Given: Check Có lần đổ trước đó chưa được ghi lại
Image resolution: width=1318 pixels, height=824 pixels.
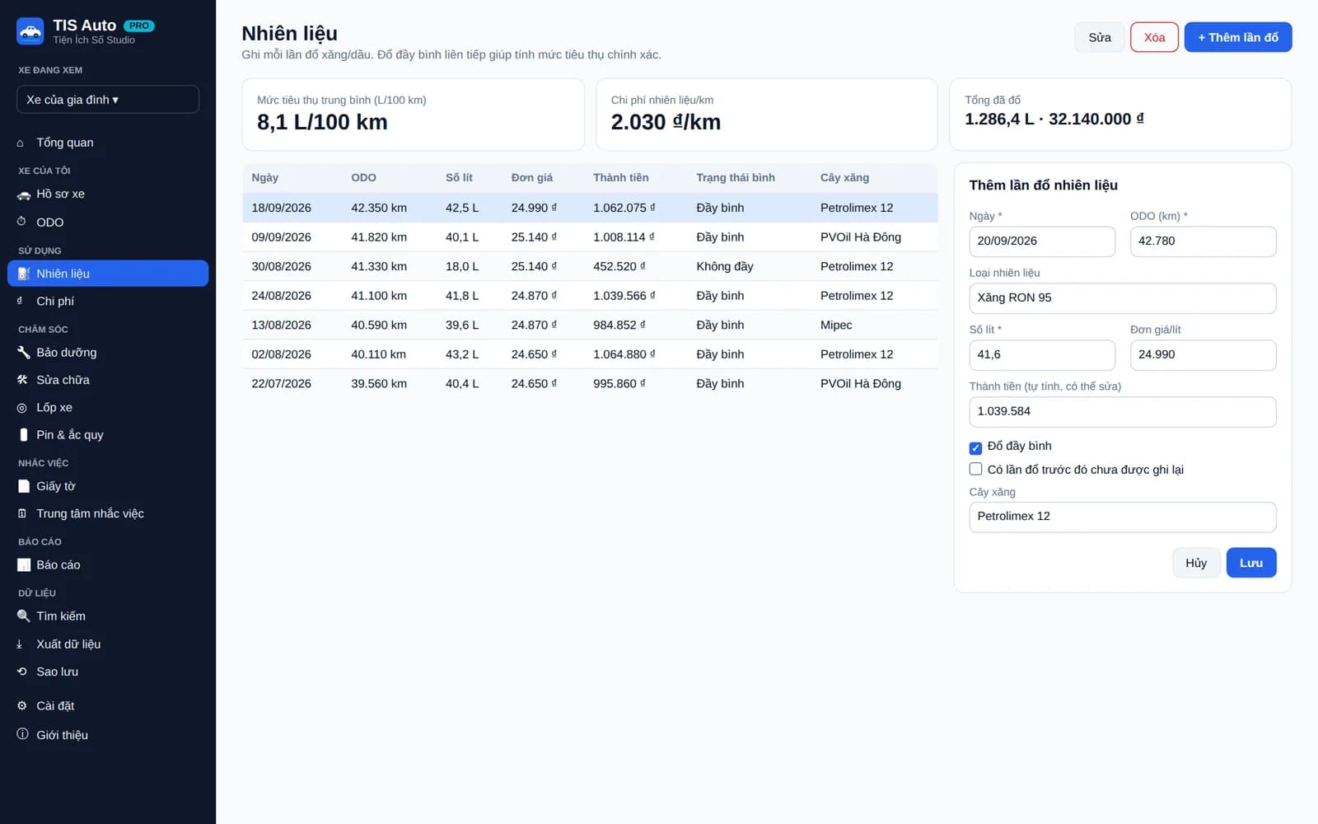Looking at the screenshot, I should pos(975,469).
